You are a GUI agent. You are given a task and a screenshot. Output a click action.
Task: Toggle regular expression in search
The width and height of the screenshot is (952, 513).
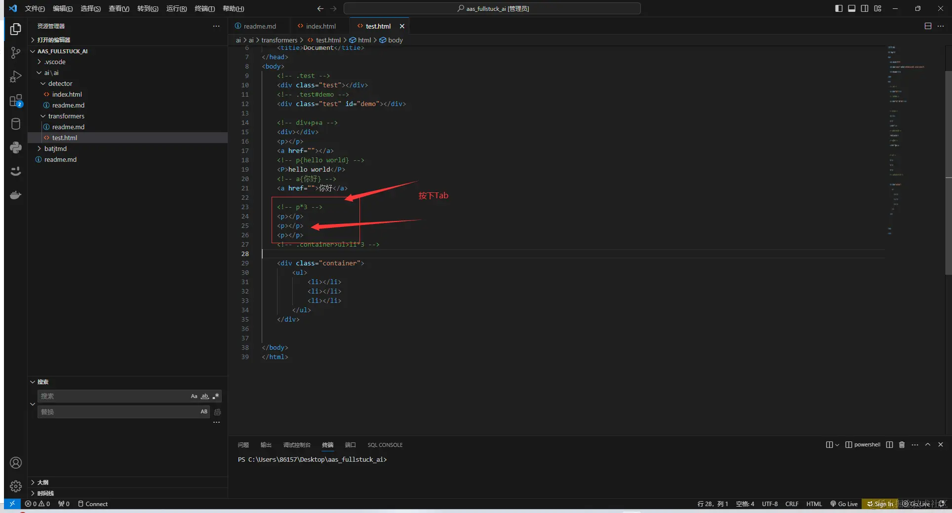pyautogui.click(x=216, y=396)
